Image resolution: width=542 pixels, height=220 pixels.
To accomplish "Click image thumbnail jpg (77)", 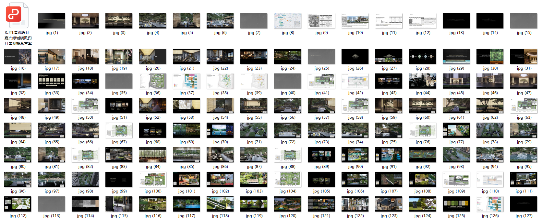I will pos(456,130).
